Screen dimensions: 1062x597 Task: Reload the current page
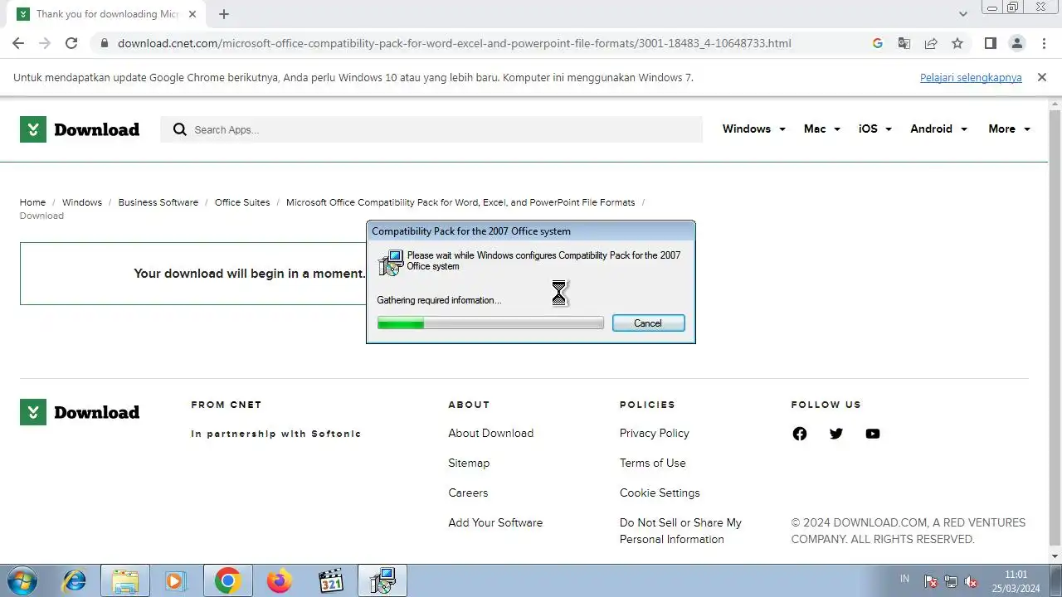[x=71, y=43]
